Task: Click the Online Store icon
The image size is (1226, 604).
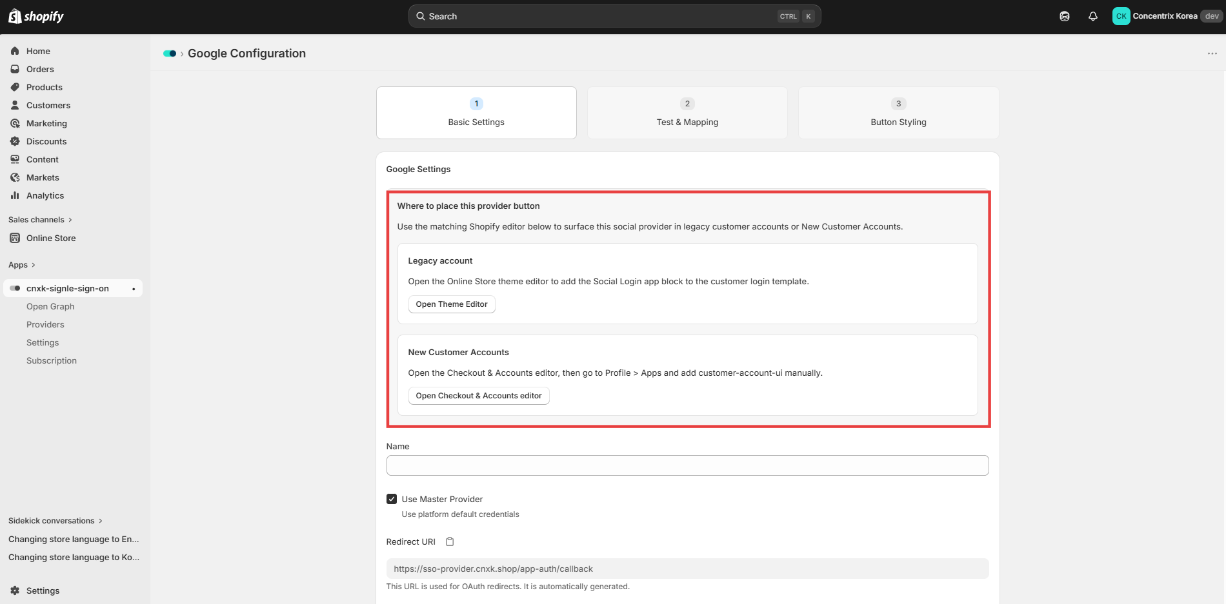Action: tap(15, 238)
